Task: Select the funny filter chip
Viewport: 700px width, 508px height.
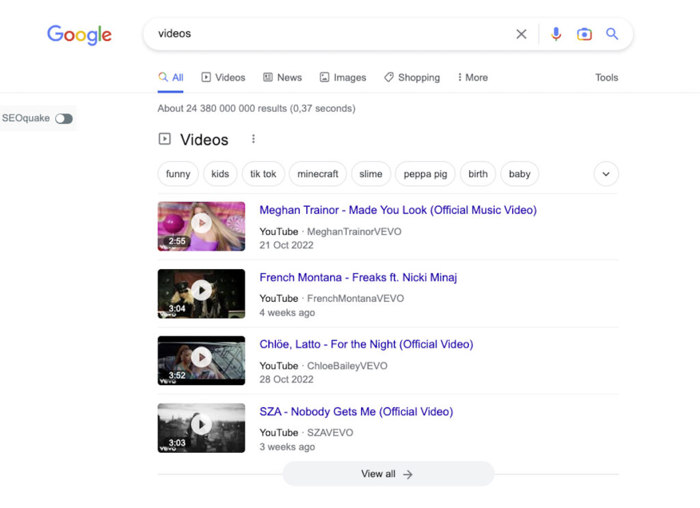Action: click(178, 174)
